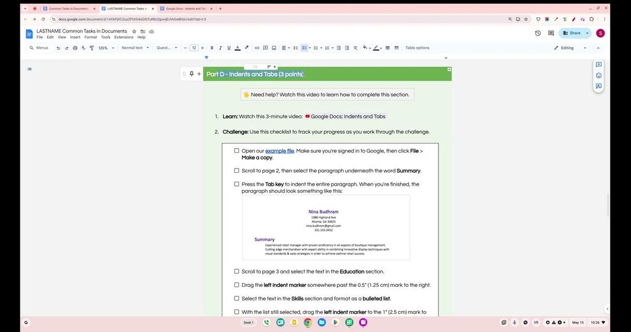
Task: Open the Extensions menu
Action: [x=124, y=37]
